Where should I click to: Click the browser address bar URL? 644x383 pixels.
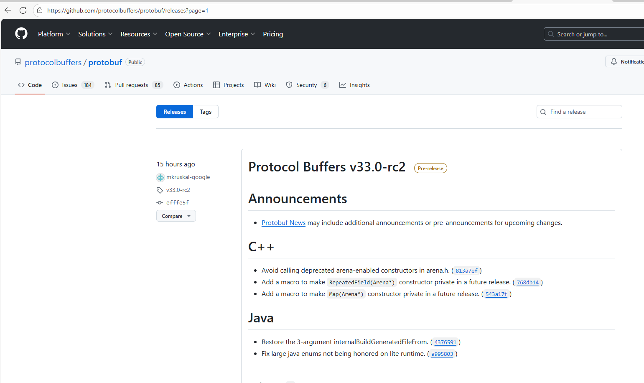pyautogui.click(x=128, y=10)
